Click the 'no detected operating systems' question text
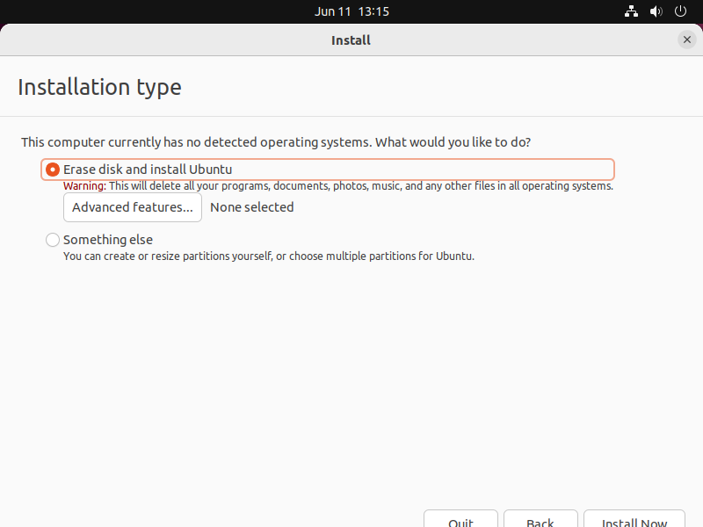 point(276,142)
